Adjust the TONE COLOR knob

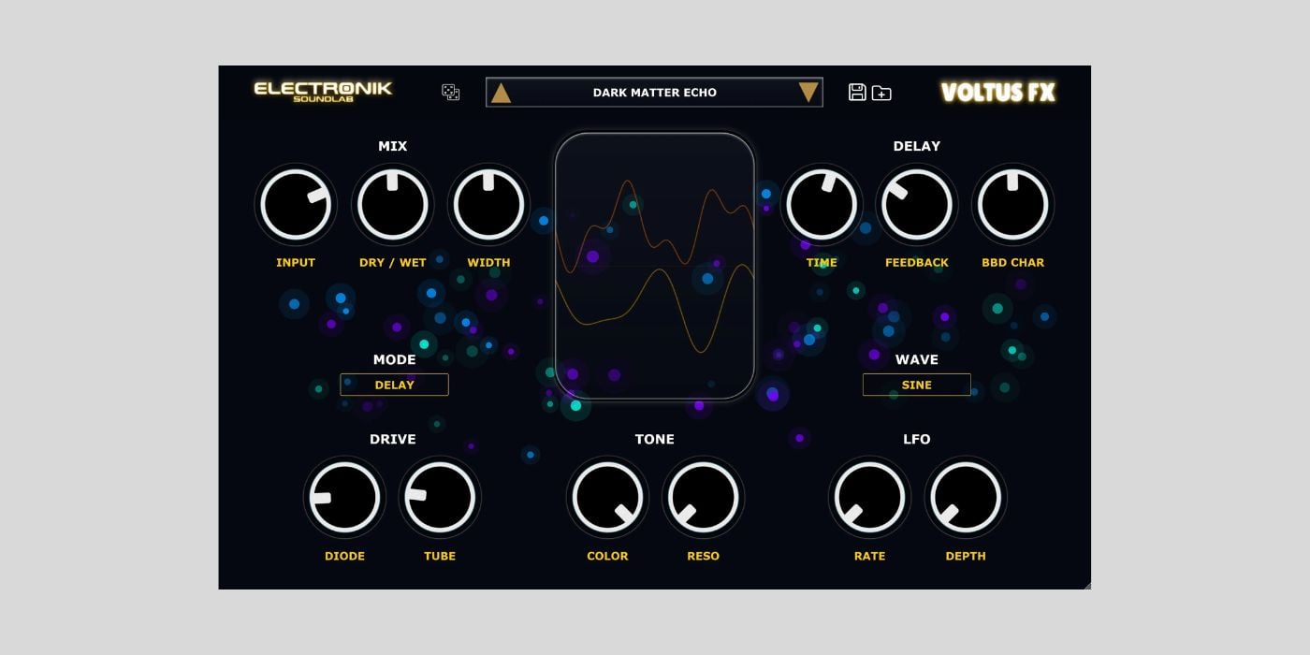coord(606,498)
